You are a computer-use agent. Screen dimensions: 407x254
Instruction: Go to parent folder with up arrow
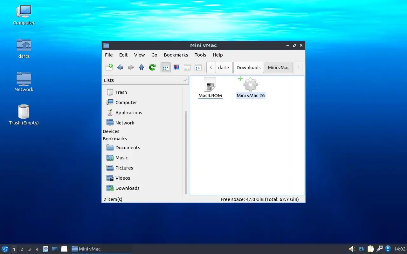141,67
